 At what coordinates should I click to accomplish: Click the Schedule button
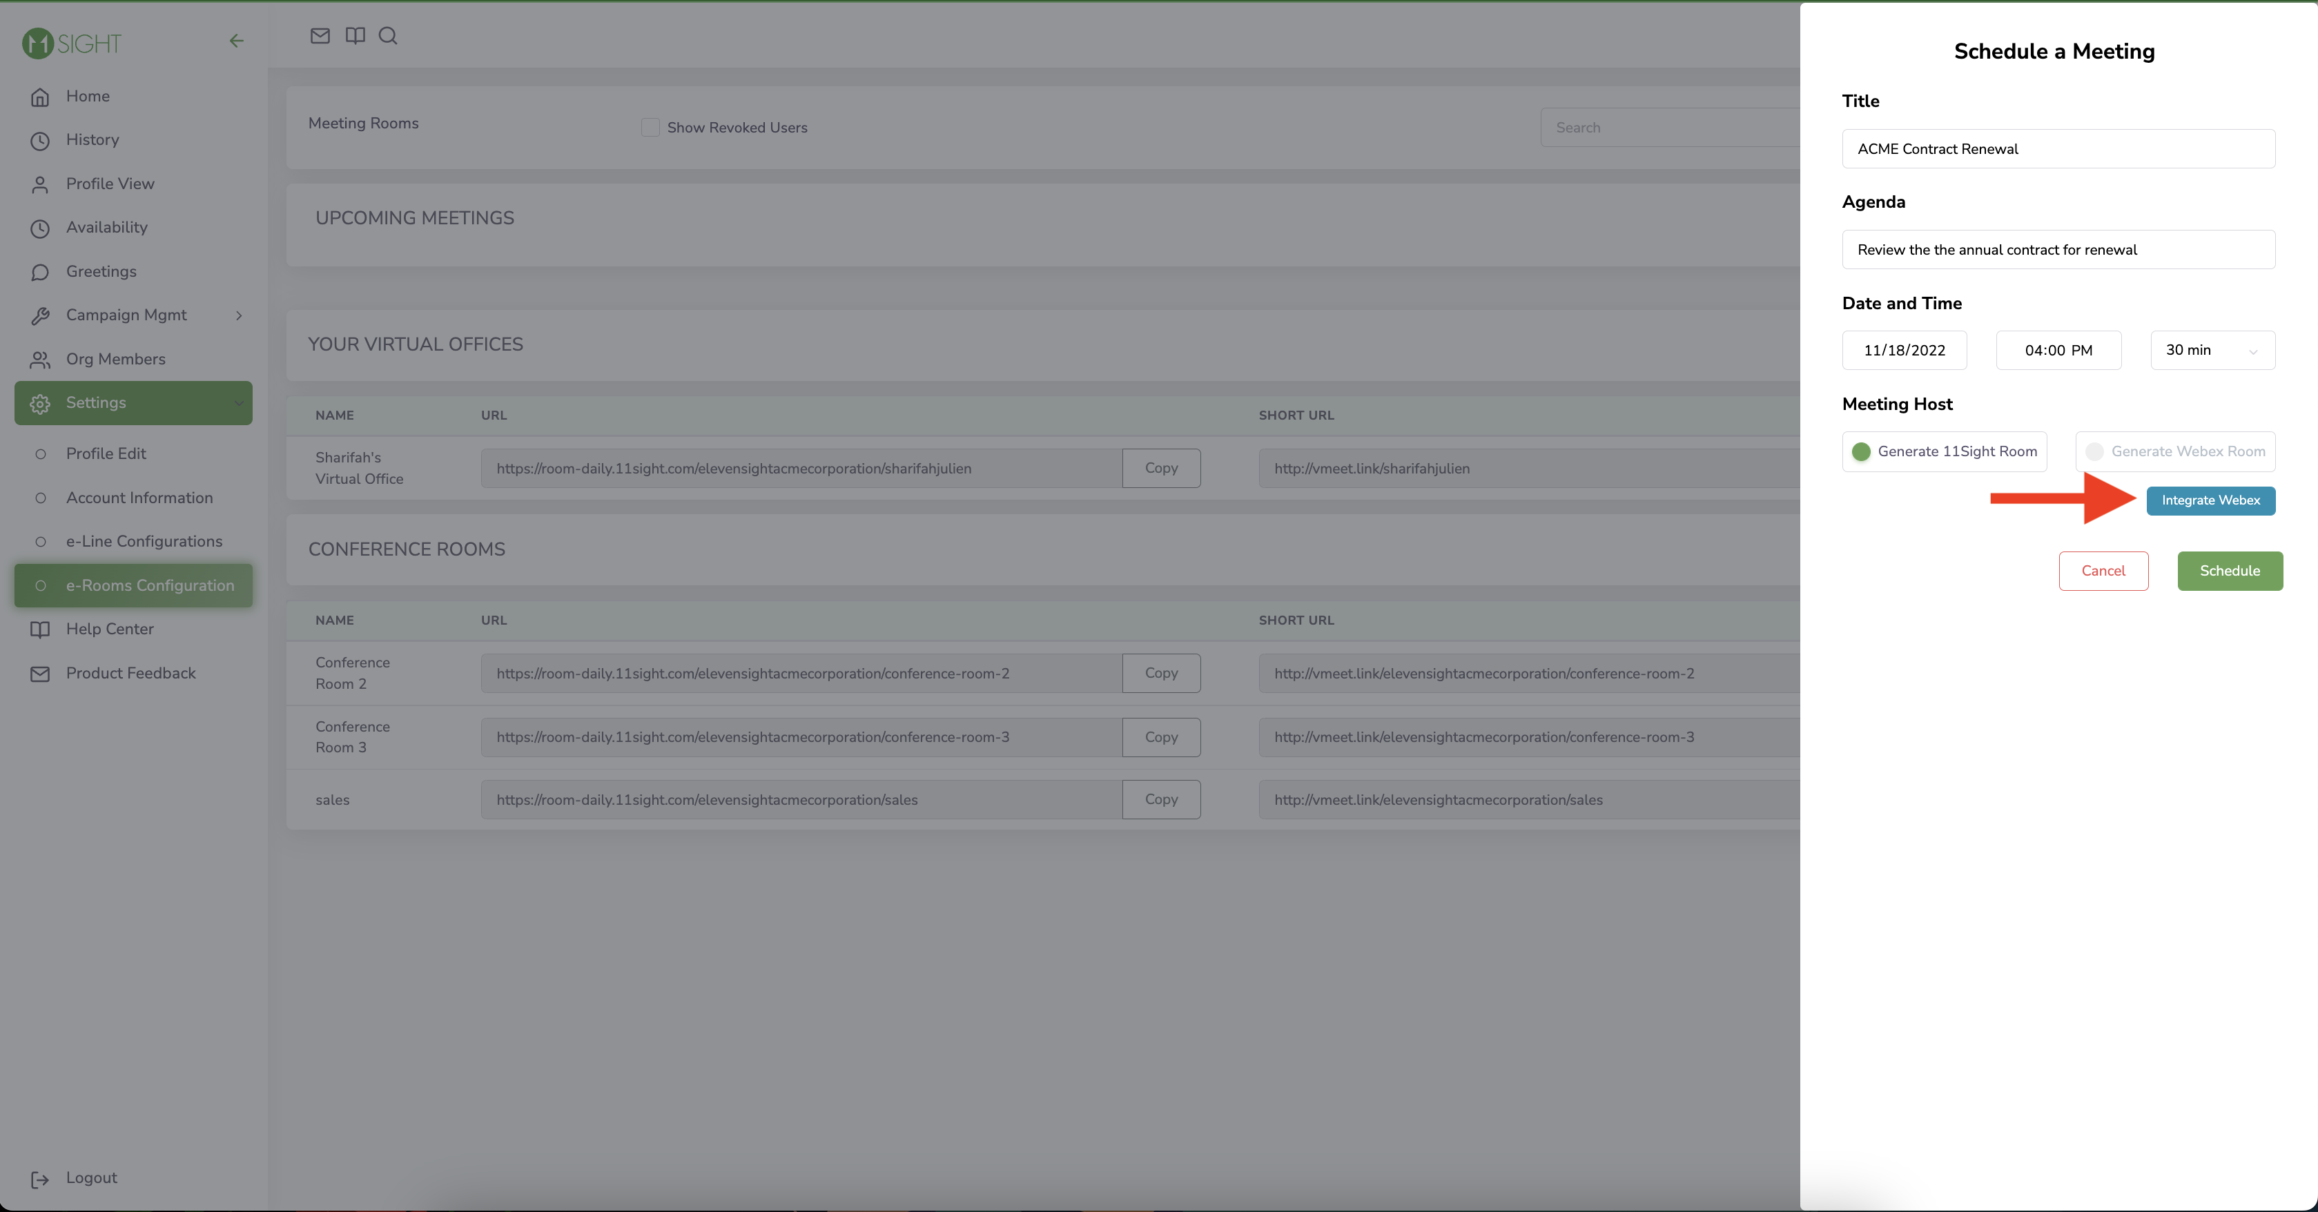point(2230,571)
